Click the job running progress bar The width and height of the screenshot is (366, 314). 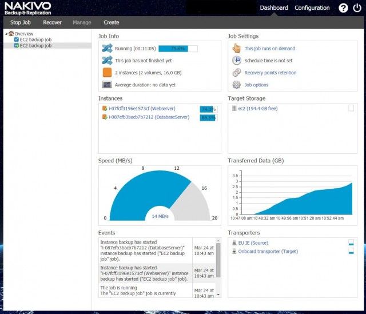[x=178, y=49]
